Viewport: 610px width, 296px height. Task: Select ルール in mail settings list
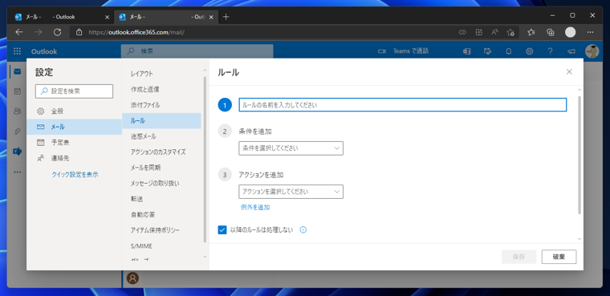pos(161,120)
